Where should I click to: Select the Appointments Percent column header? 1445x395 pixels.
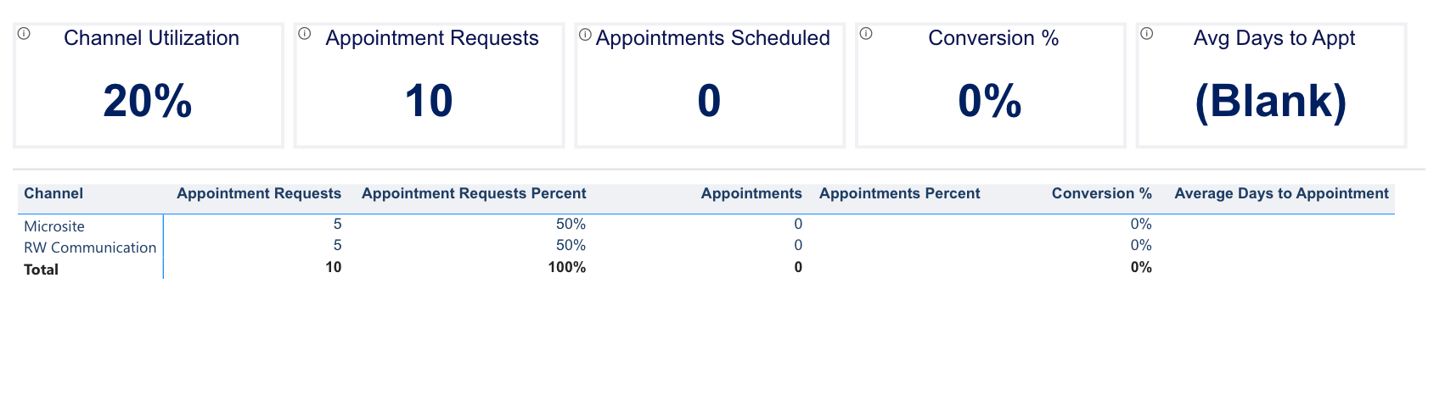tap(899, 193)
